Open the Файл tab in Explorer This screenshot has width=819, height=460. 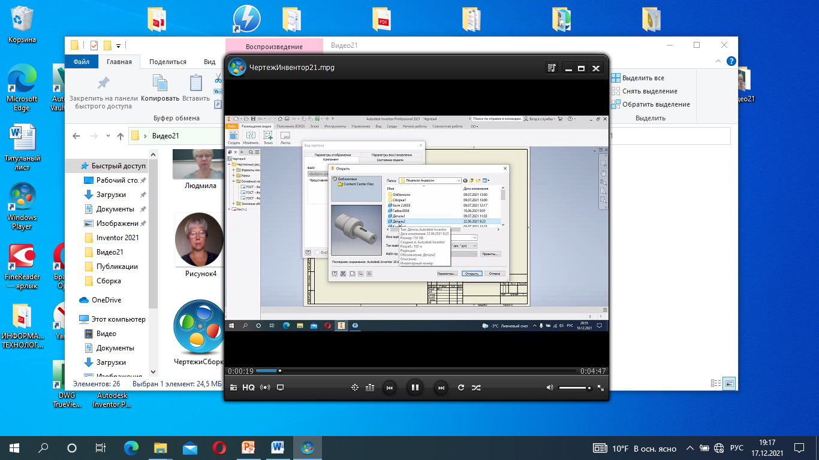(x=82, y=62)
